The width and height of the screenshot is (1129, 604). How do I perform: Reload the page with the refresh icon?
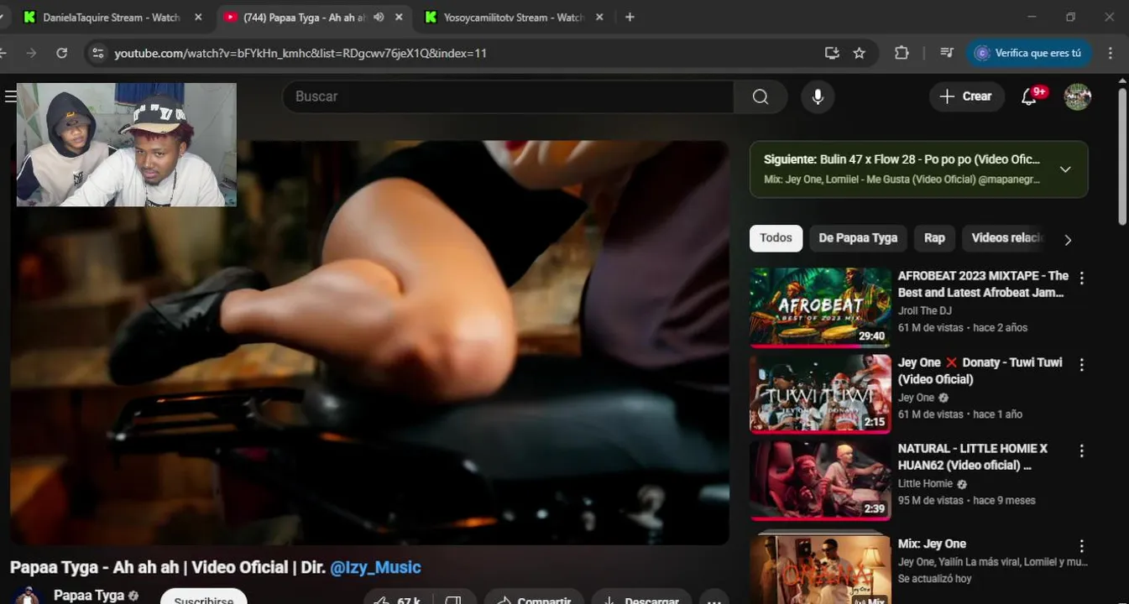coord(61,53)
